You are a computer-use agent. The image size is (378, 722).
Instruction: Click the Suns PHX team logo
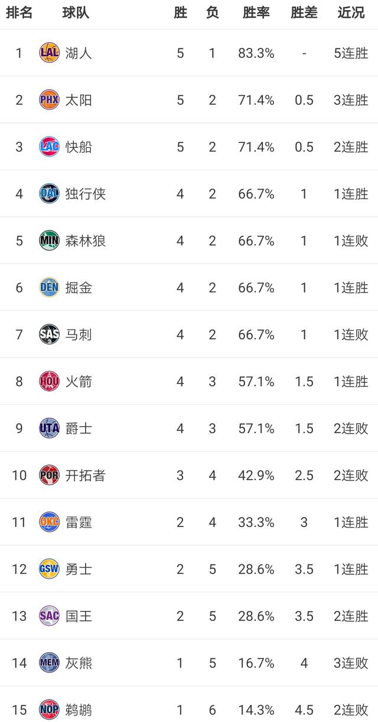point(50,100)
